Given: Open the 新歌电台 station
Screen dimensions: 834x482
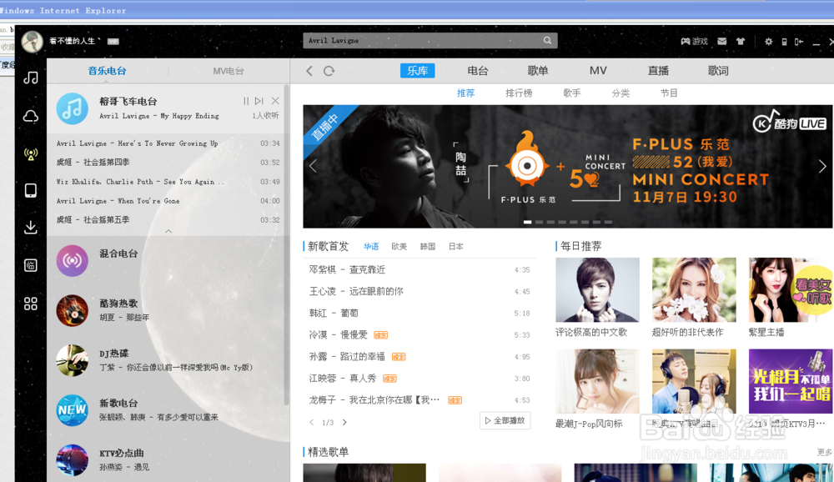Looking at the screenshot, I should (168, 410).
